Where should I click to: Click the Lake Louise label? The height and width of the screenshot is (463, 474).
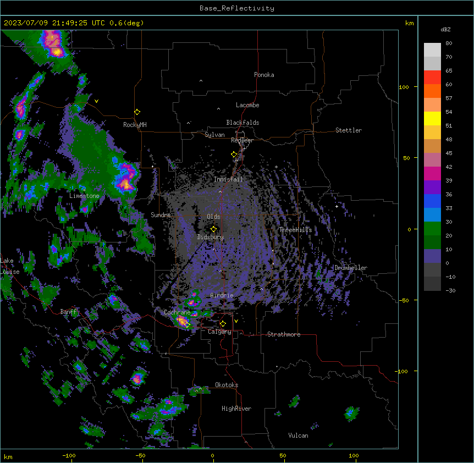10,266
